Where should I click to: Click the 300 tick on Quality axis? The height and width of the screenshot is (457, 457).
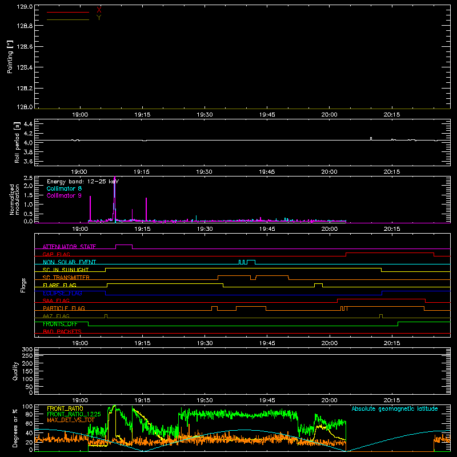pyautogui.click(x=27, y=350)
